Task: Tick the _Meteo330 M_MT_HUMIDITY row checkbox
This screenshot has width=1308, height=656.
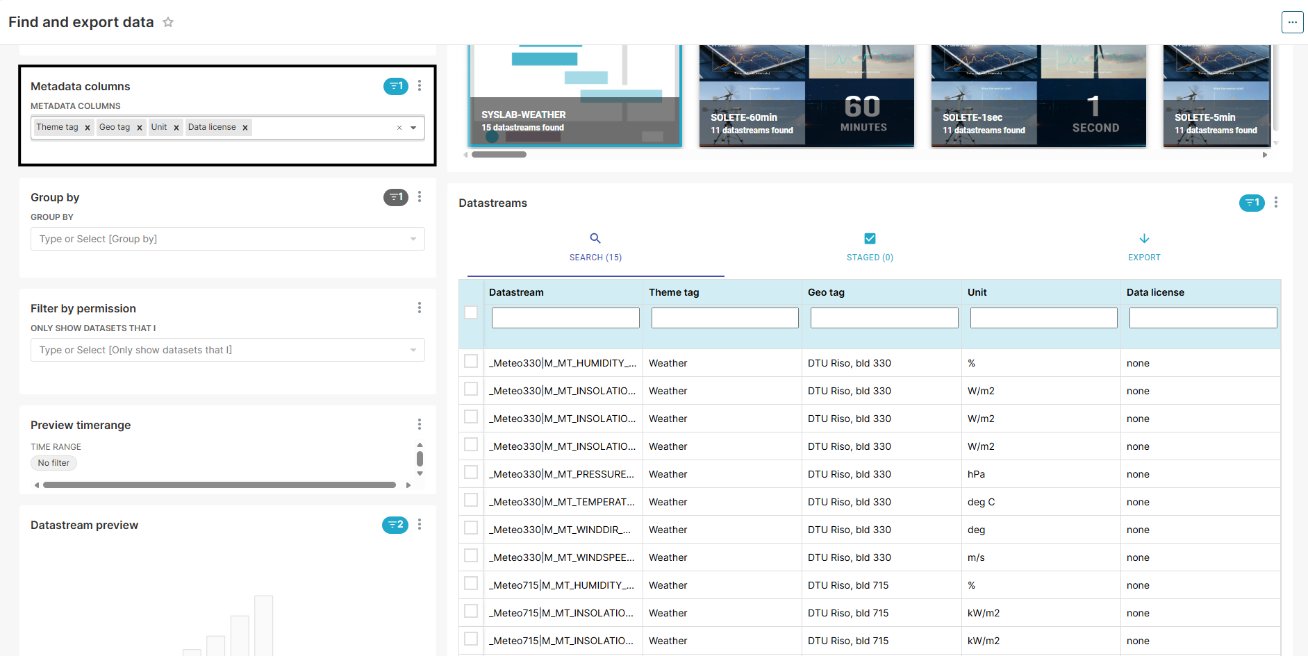Action: coord(471,362)
